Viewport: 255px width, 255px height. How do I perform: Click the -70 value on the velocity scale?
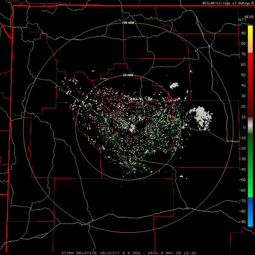[242, 201]
